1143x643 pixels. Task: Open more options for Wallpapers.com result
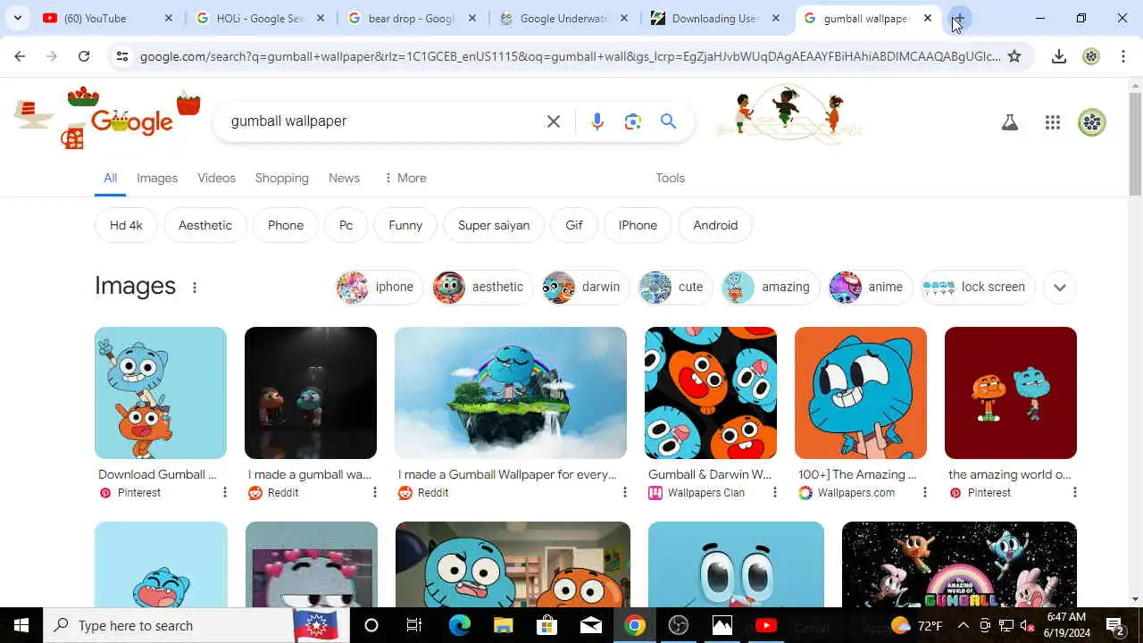(924, 492)
